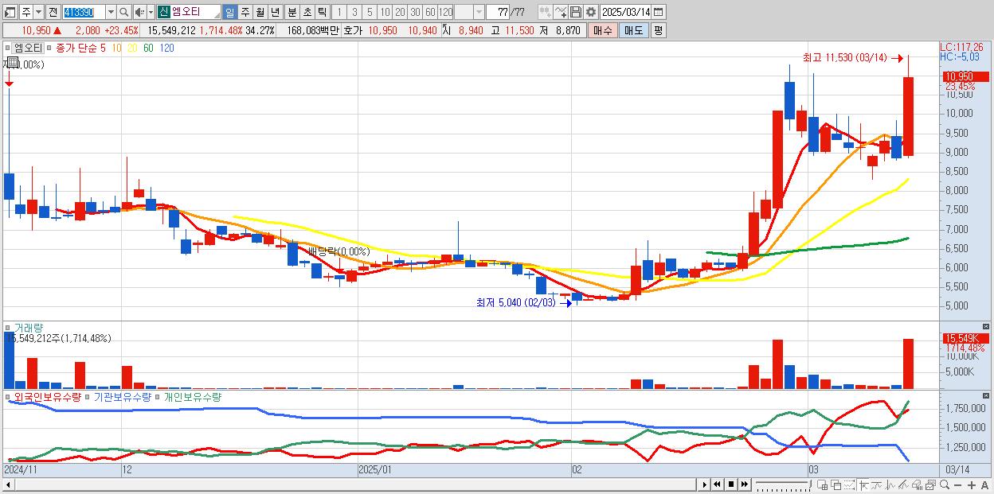Viewport: 994px width, 494px height.
Task: Click the speaker sound icon
Action: click(139, 12)
